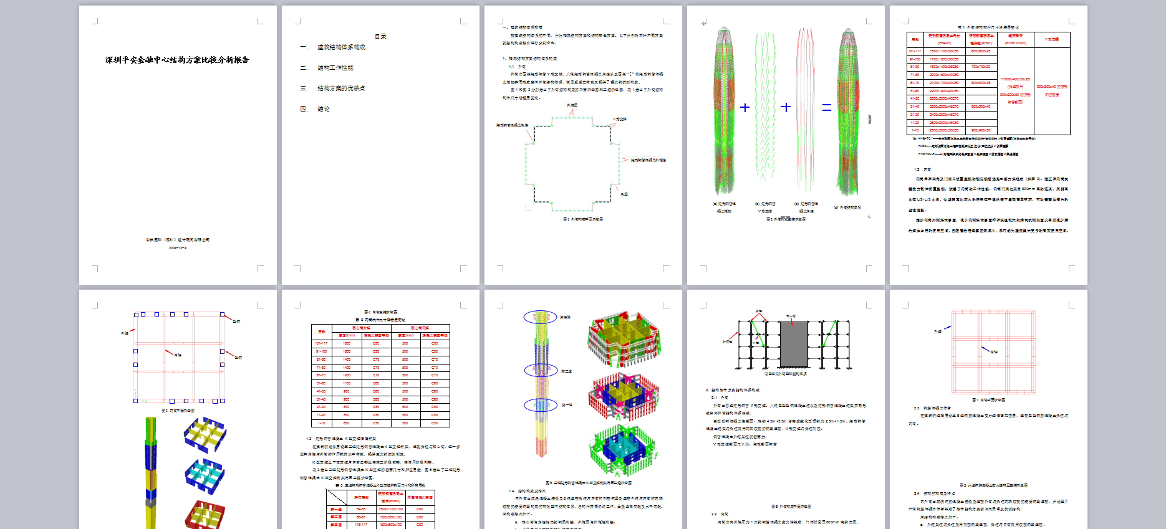The height and width of the screenshot is (529, 1166).
Task: Select the leftmost full tower model (a)
Action: coord(724,111)
